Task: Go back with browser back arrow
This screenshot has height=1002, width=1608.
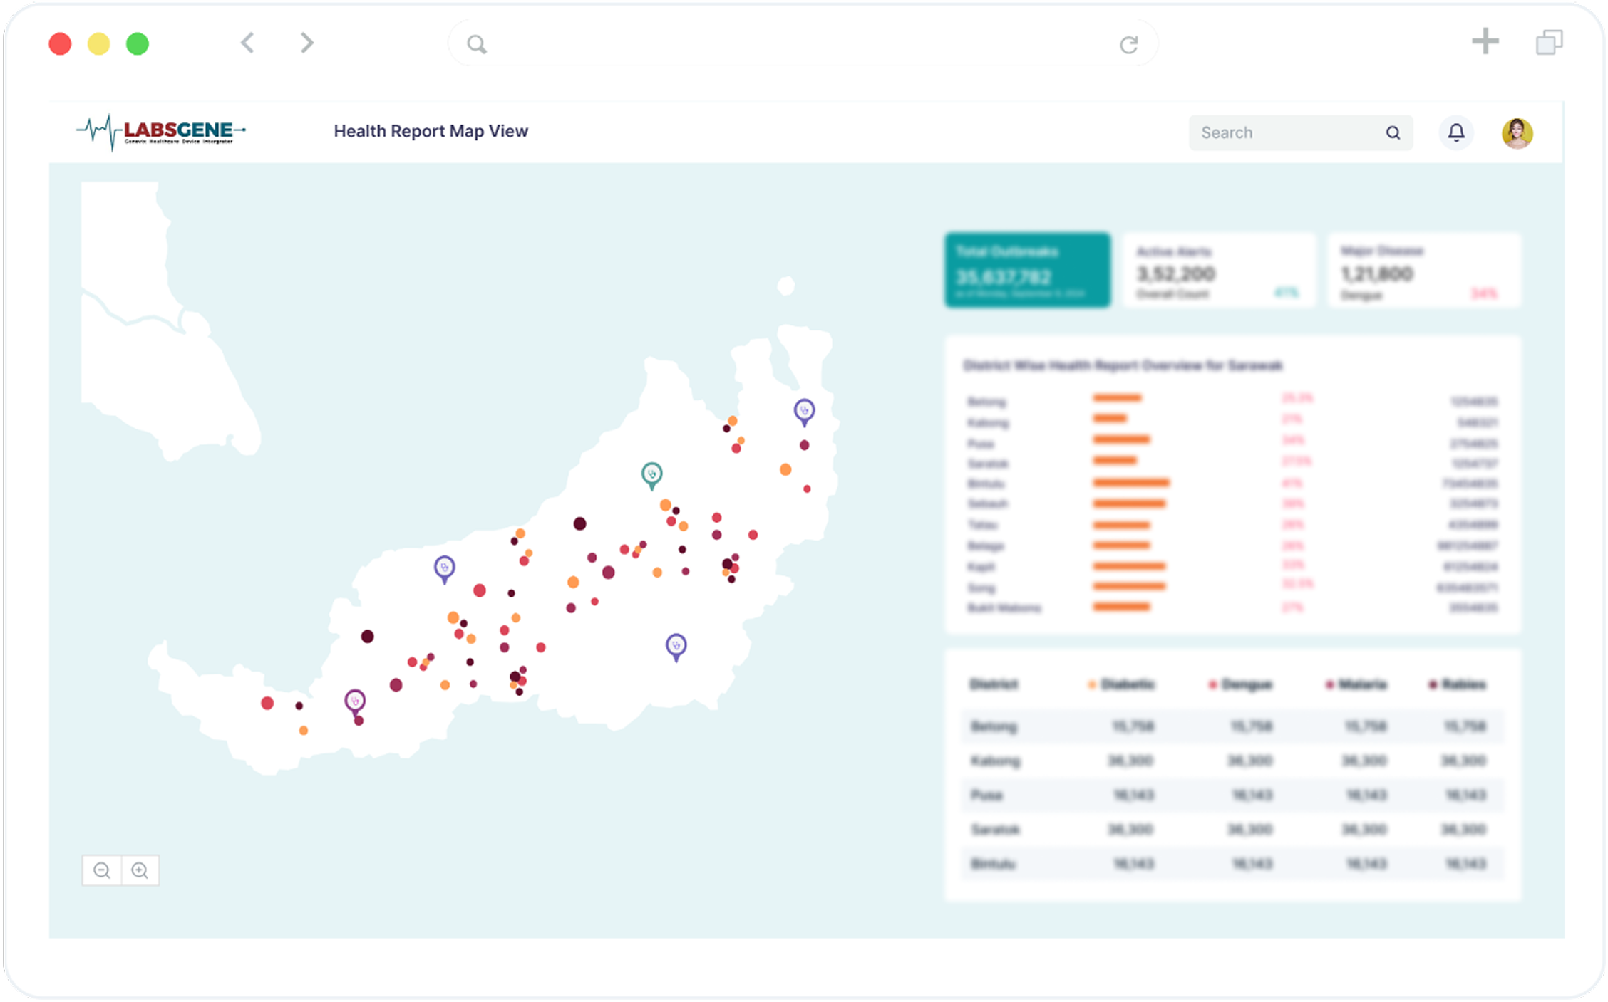Action: coord(247,43)
